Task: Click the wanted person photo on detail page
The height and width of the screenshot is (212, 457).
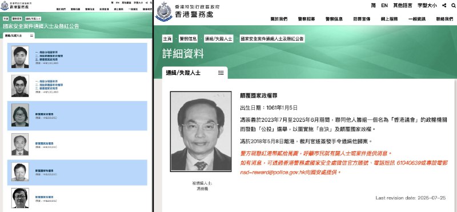Action: point(201,131)
